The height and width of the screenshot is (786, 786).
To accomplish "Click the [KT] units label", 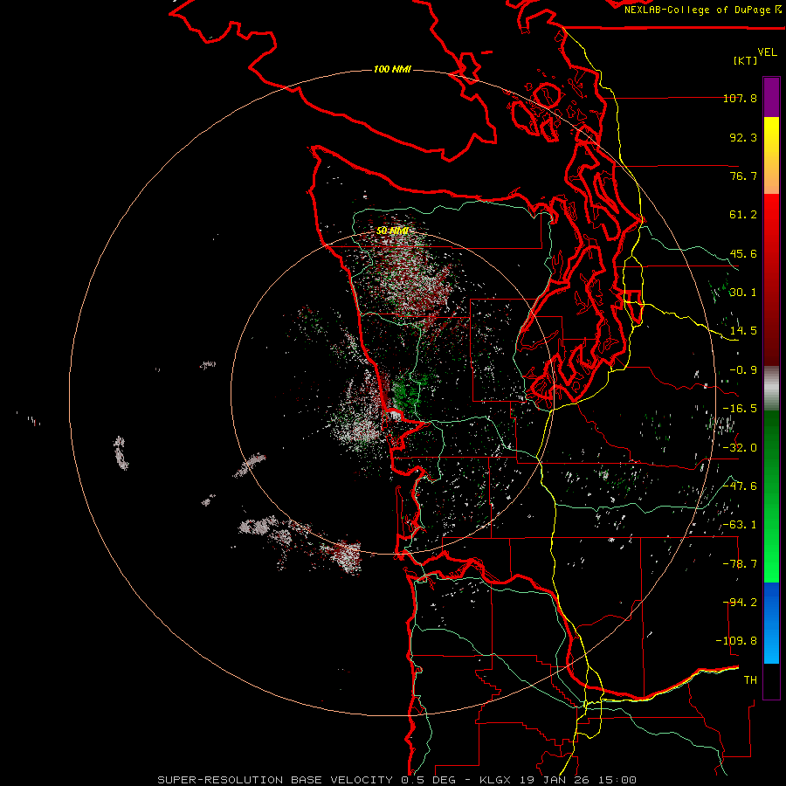I will [x=746, y=60].
